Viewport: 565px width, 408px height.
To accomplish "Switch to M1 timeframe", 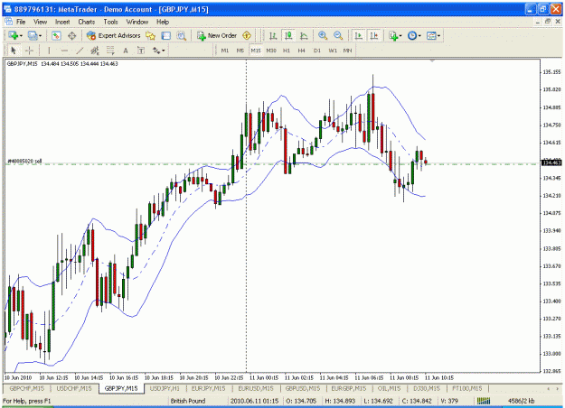I will [x=225, y=51].
